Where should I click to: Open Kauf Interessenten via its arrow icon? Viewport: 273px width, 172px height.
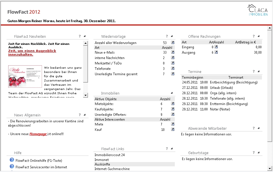coord(173,129)
